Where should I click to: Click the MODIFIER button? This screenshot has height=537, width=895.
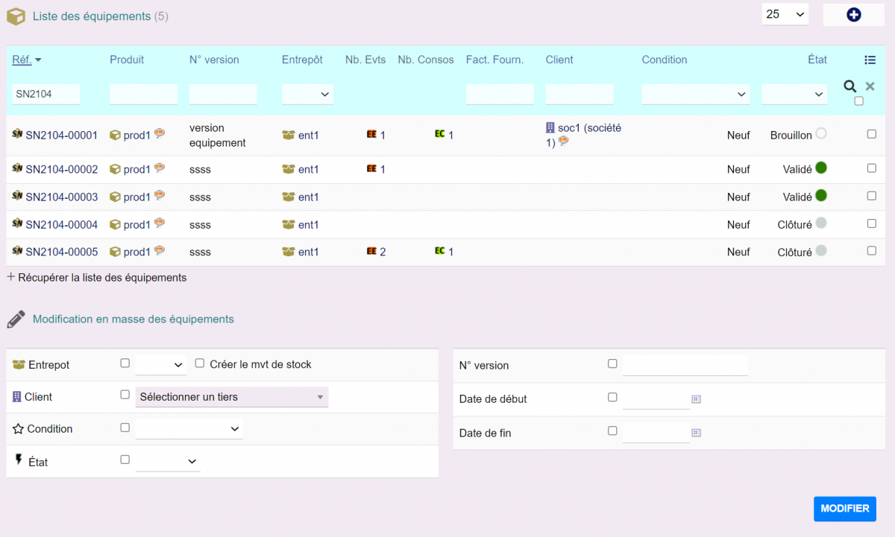click(844, 509)
